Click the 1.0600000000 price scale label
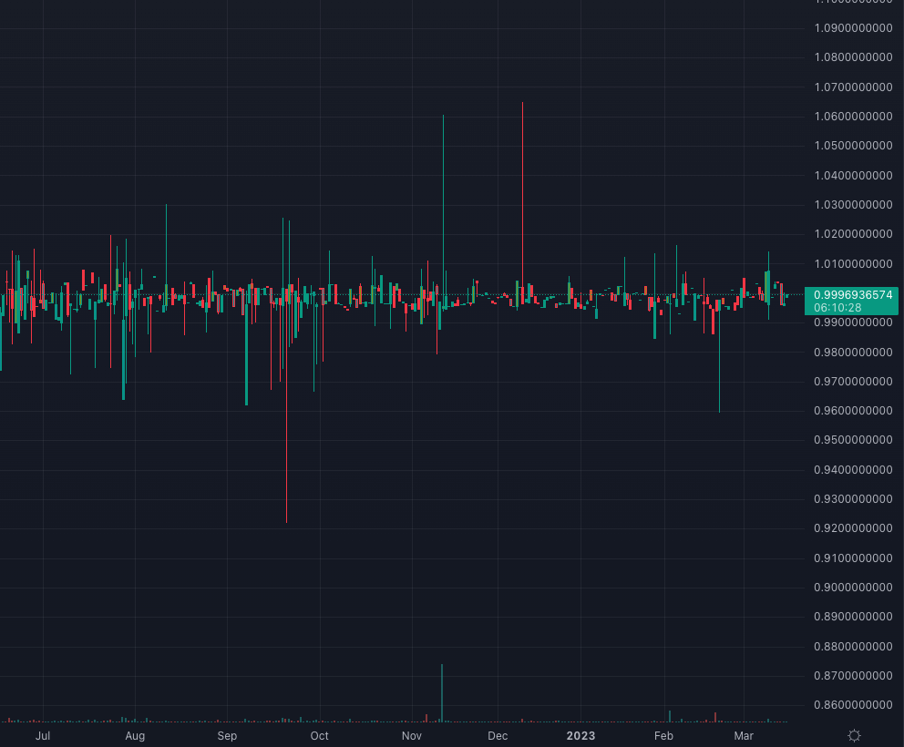The height and width of the screenshot is (747, 904). 853,117
